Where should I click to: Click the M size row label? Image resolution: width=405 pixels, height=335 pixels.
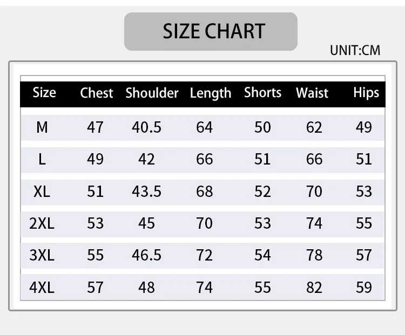tap(42, 127)
